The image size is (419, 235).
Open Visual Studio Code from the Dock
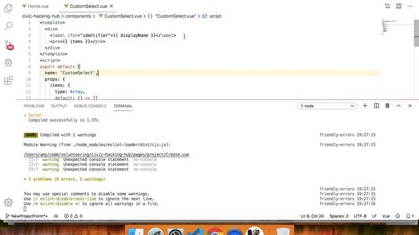[195, 231]
